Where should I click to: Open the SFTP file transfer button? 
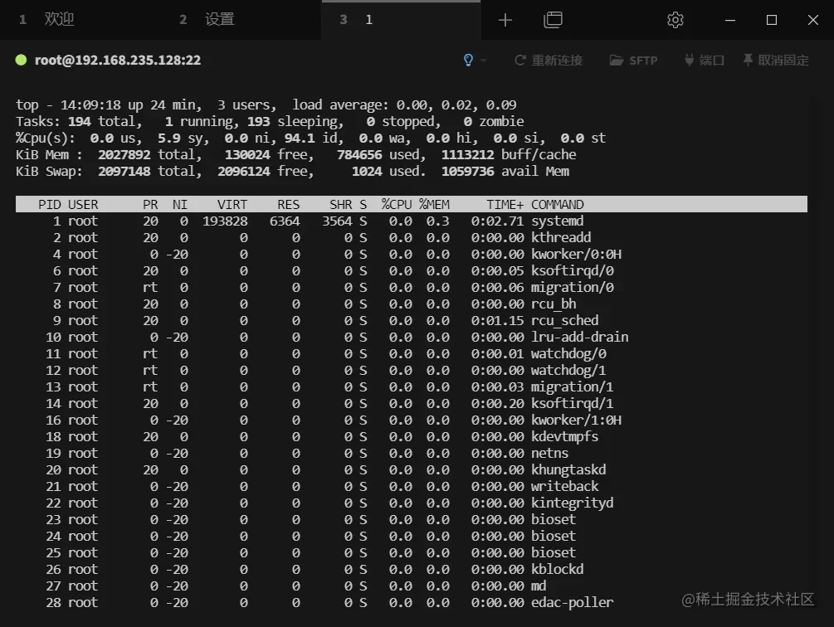633,60
